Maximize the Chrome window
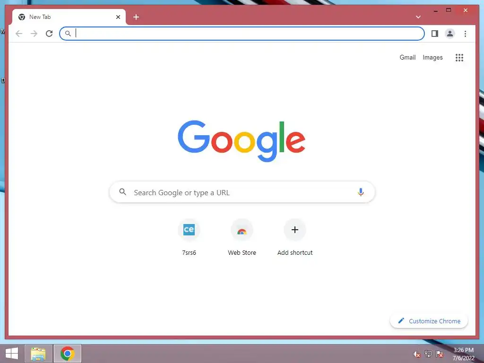 tap(449, 10)
